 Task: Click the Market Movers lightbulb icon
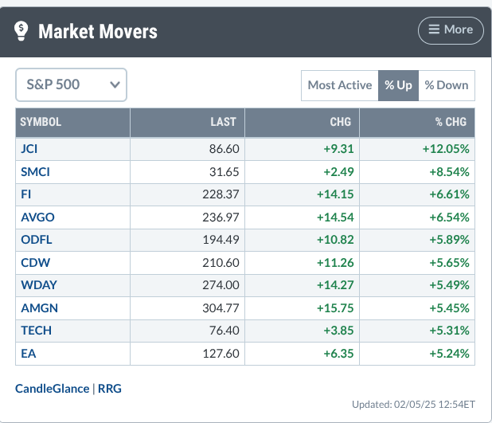coord(21,31)
